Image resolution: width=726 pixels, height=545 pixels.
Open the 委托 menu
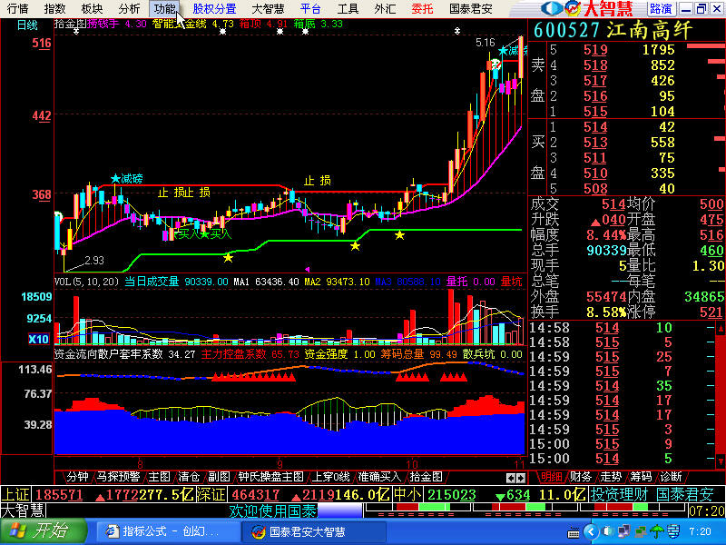(x=422, y=8)
